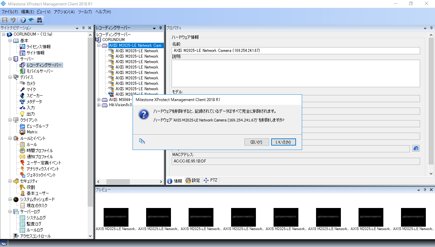Open Help via question mark toolbar icon
The height and width of the screenshot is (247, 435).
23,20
